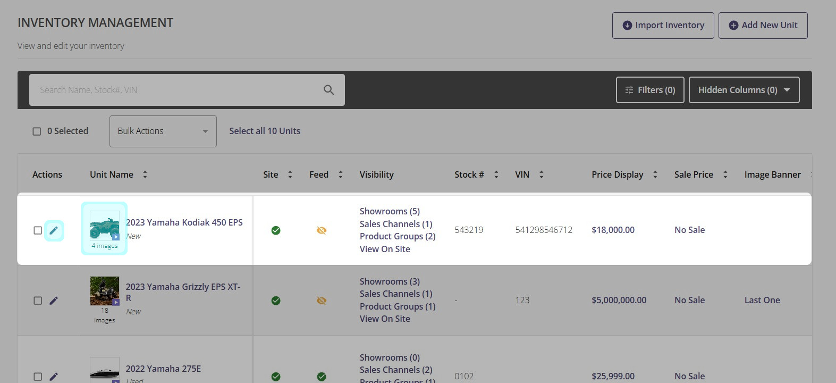
Task: Sort the Price Display column
Action: (655, 174)
